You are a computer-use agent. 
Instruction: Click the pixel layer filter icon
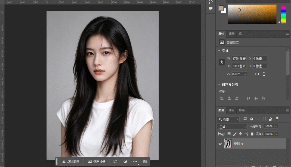coord(245,119)
